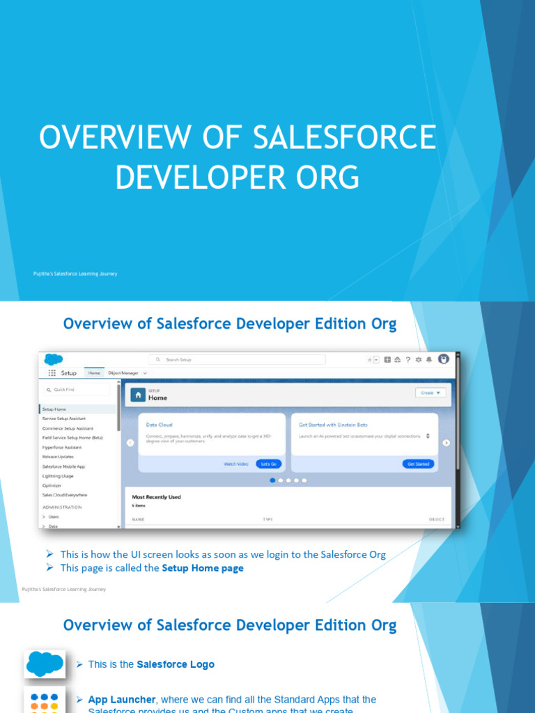Image resolution: width=535 pixels, height=713 pixels.
Task: Click the Most Recently Used heading
Action: tap(157, 497)
